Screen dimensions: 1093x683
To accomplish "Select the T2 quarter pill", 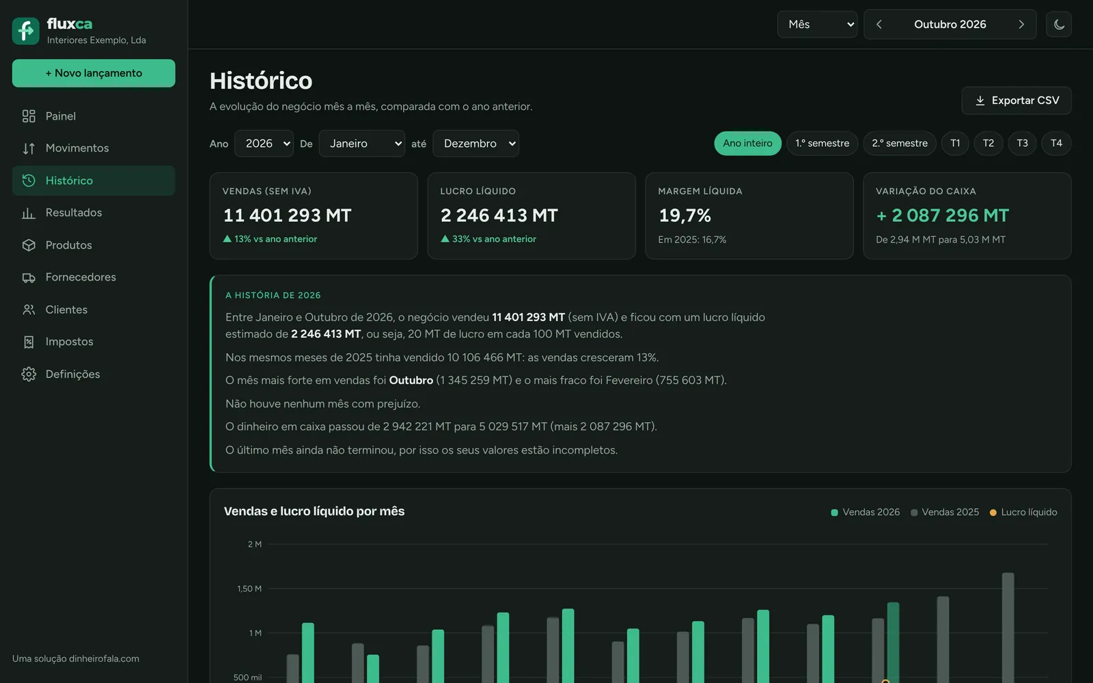I will (988, 143).
